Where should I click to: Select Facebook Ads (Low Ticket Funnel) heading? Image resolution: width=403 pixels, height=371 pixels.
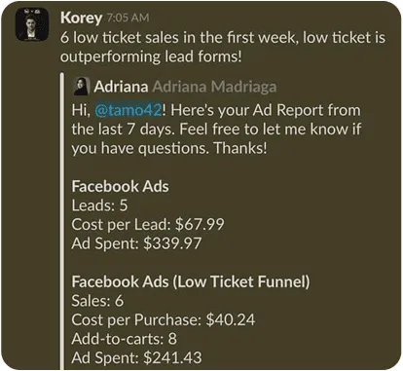(x=191, y=281)
